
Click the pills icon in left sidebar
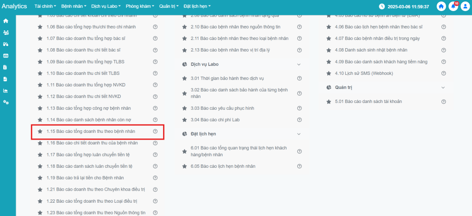[x=6, y=44]
